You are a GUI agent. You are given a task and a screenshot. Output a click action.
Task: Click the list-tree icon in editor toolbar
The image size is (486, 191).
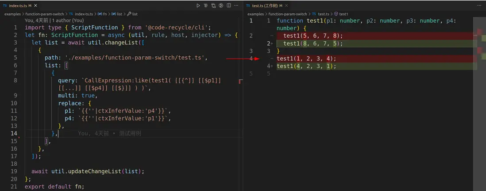206,6
